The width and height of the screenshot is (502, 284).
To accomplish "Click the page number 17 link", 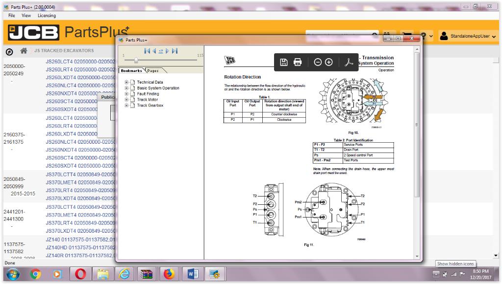I will click(x=161, y=51).
